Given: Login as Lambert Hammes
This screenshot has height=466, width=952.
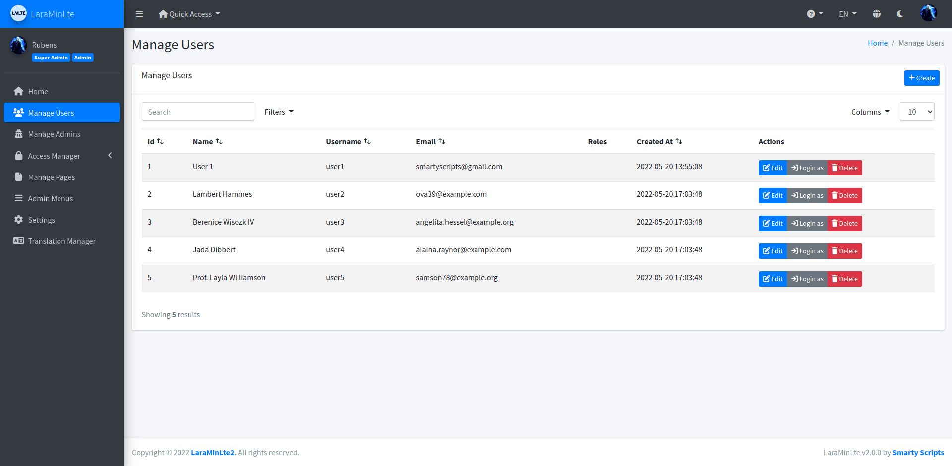Looking at the screenshot, I should pos(807,195).
